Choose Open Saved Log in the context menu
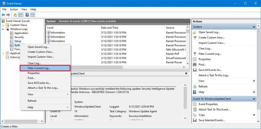This screenshot has height=129, width=261. (x=45, y=47)
